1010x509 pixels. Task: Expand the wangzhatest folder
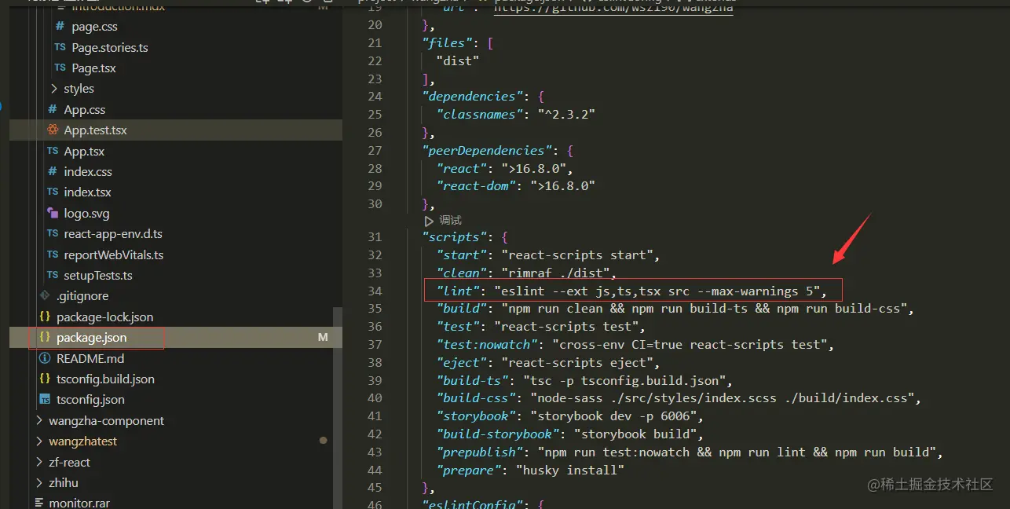coord(40,441)
